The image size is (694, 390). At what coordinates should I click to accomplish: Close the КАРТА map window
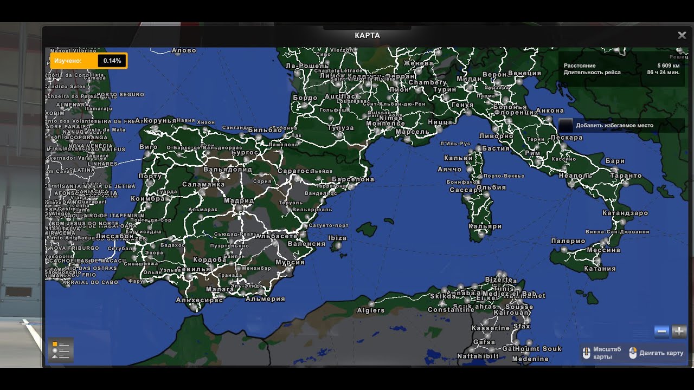point(682,35)
